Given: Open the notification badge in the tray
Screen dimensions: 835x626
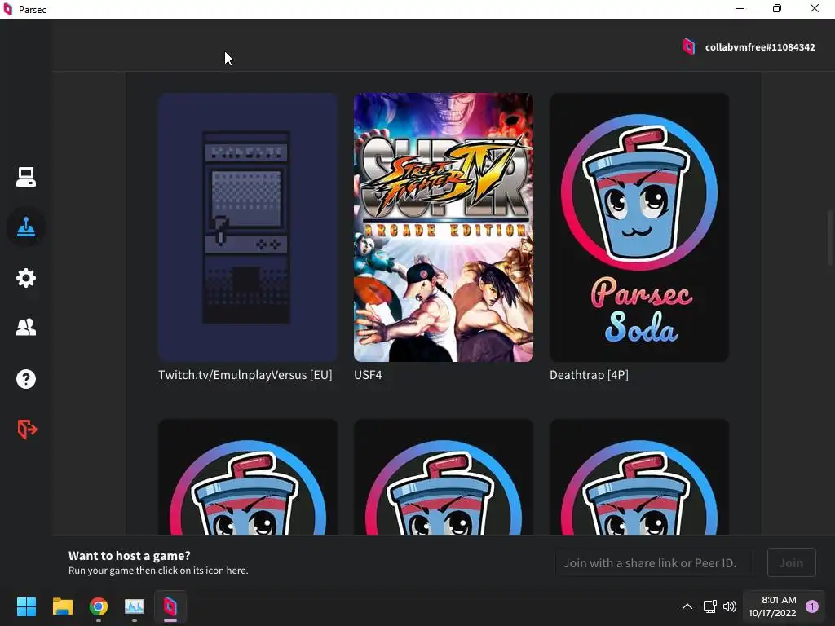Looking at the screenshot, I should 812,606.
